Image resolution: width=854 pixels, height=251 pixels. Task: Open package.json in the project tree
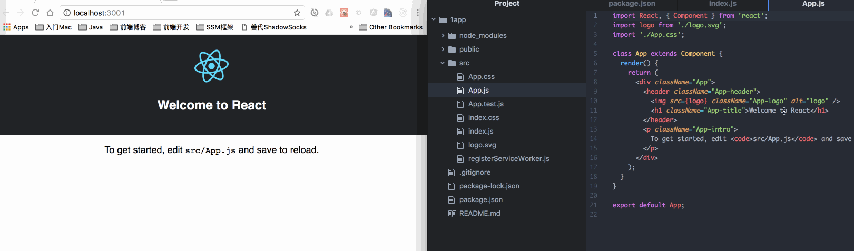pos(481,199)
